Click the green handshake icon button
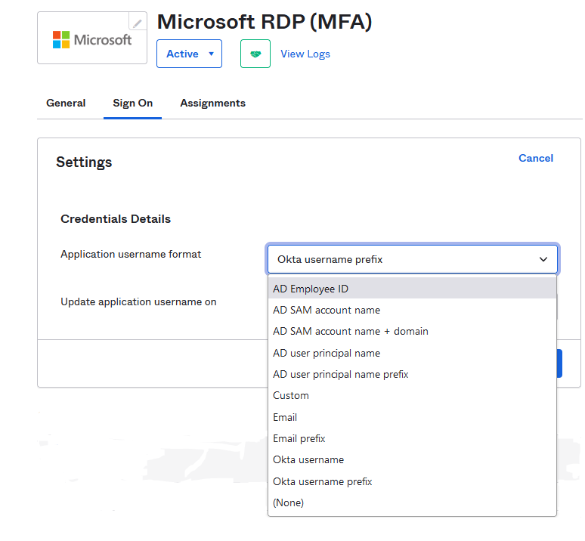 coord(255,54)
